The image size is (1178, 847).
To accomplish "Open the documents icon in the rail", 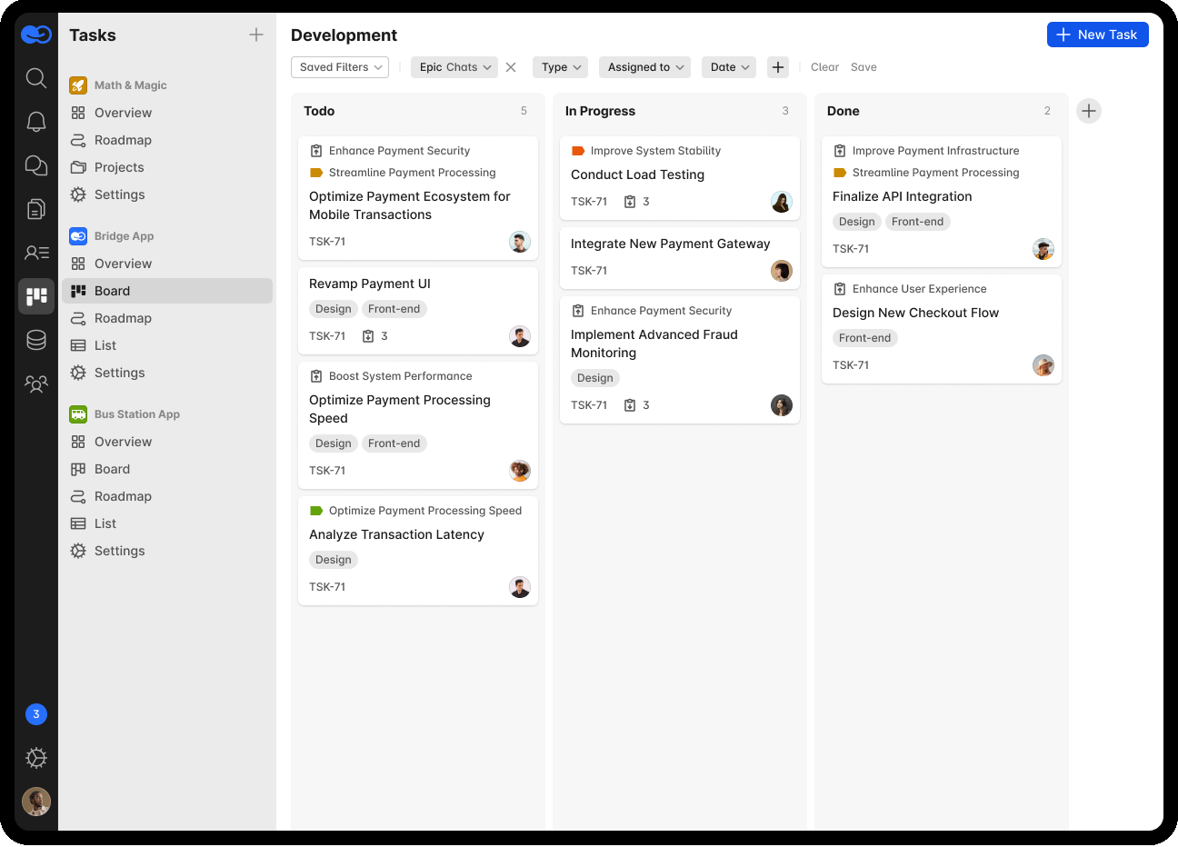I will (x=36, y=208).
